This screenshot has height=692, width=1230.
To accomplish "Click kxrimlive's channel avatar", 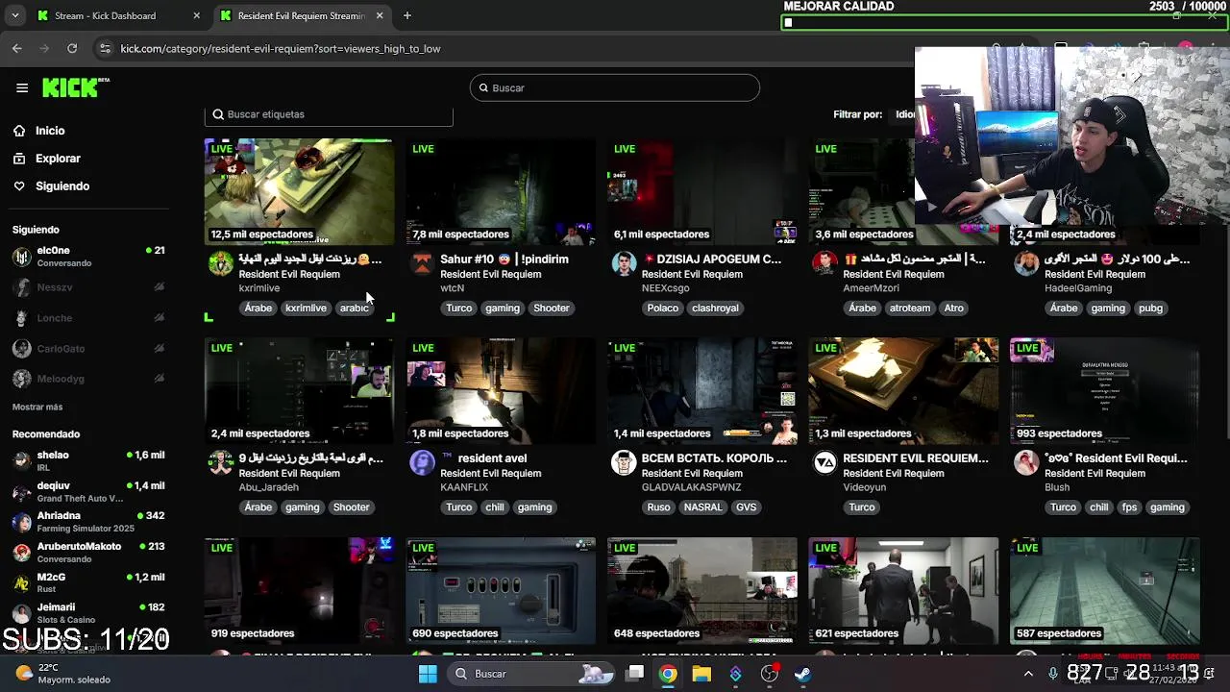I will click(221, 263).
